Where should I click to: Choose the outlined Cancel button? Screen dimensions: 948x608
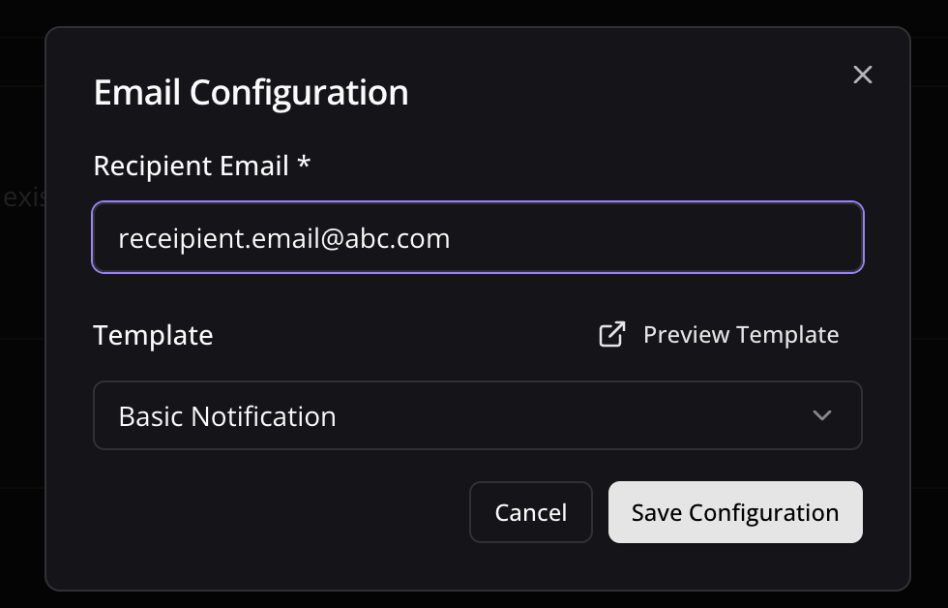click(x=531, y=512)
